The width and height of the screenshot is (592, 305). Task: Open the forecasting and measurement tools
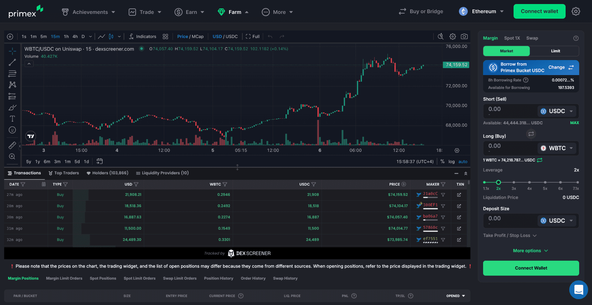pos(12,96)
